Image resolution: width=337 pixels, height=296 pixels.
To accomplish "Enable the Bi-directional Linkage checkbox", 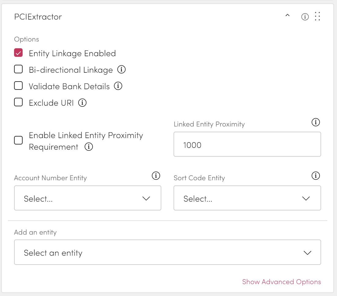I will [19, 70].
